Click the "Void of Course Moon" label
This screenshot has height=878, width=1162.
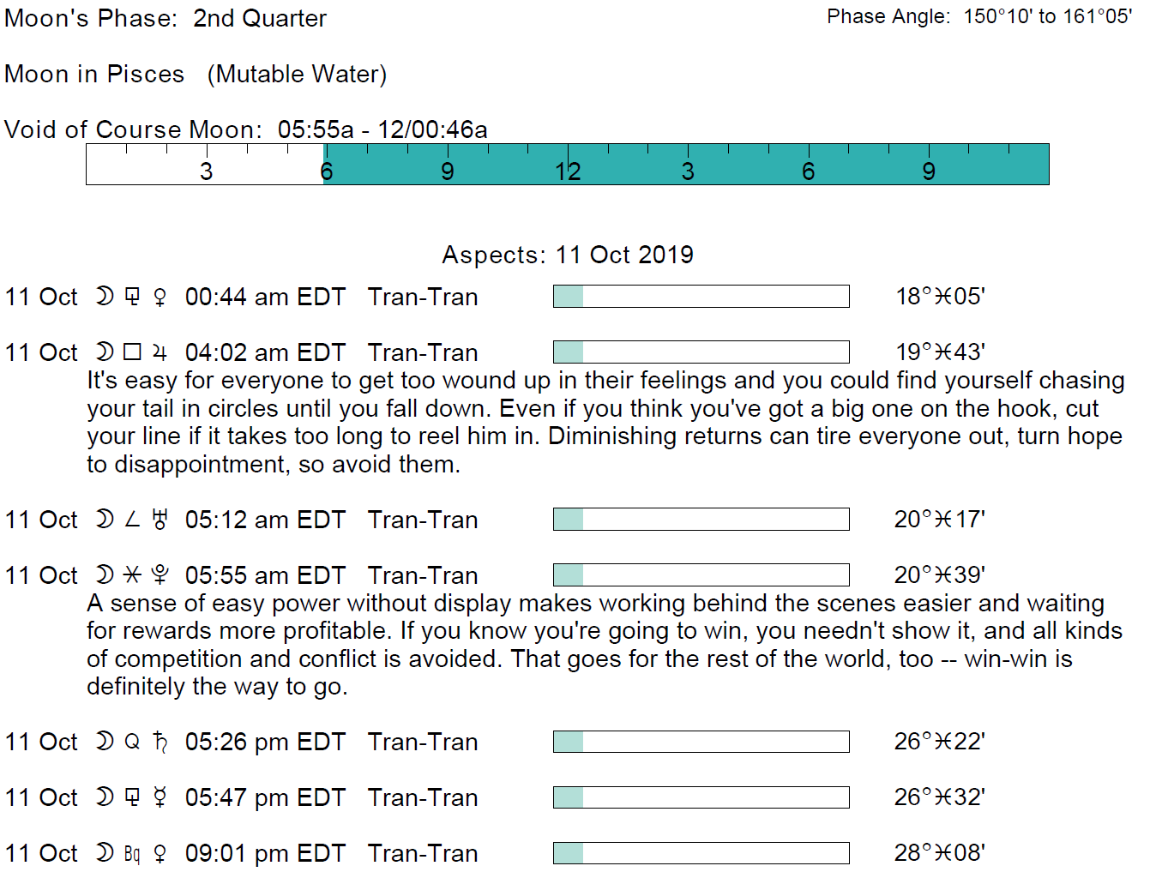click(x=133, y=129)
